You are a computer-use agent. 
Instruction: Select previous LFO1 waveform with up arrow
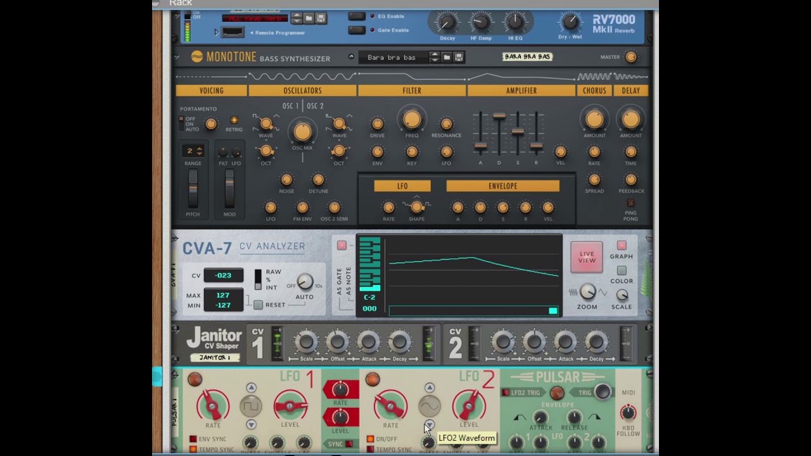click(x=252, y=388)
